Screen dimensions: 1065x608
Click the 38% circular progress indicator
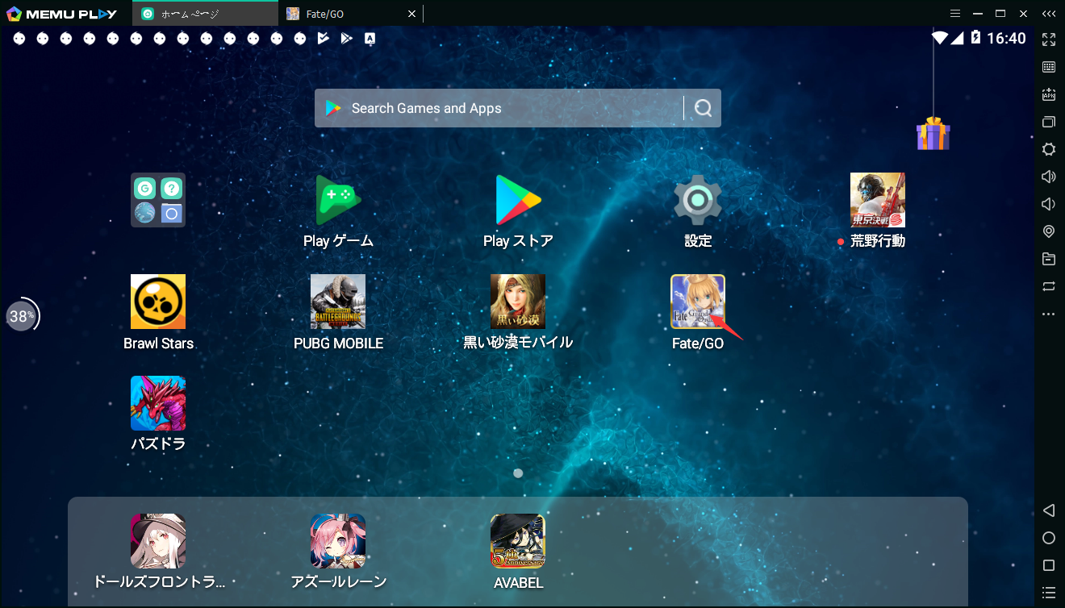point(22,316)
